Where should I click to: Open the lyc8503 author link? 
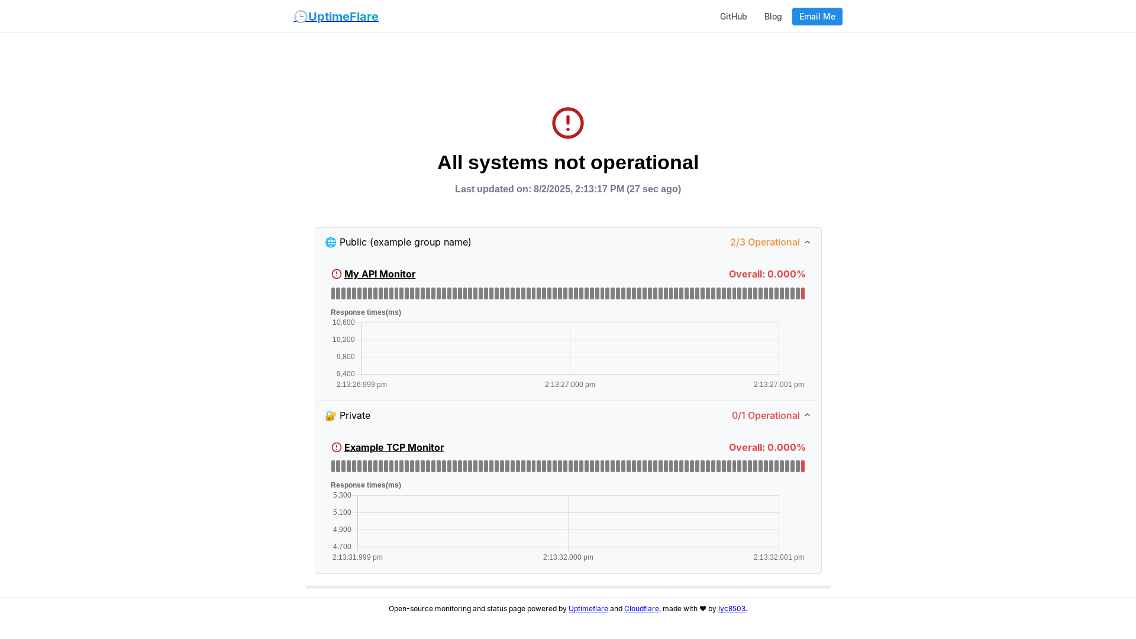[x=732, y=609]
